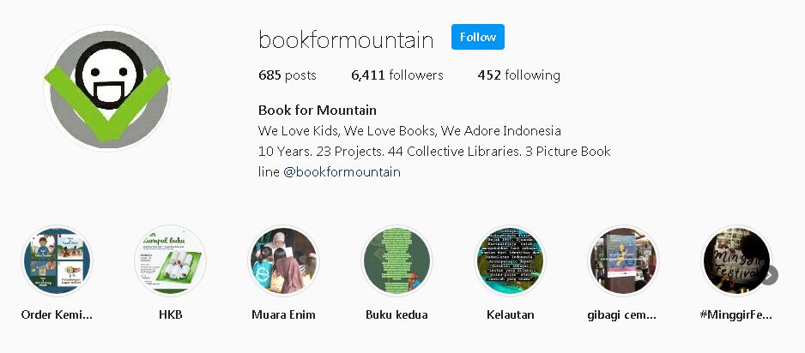The height and width of the screenshot is (353, 805).
Task: Click the HKB highlight label
Action: 171,314
